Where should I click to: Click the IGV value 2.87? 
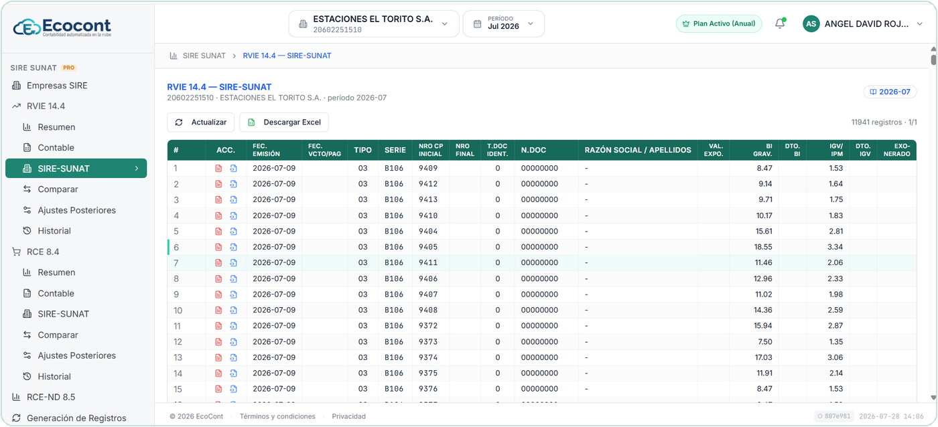[835, 325]
